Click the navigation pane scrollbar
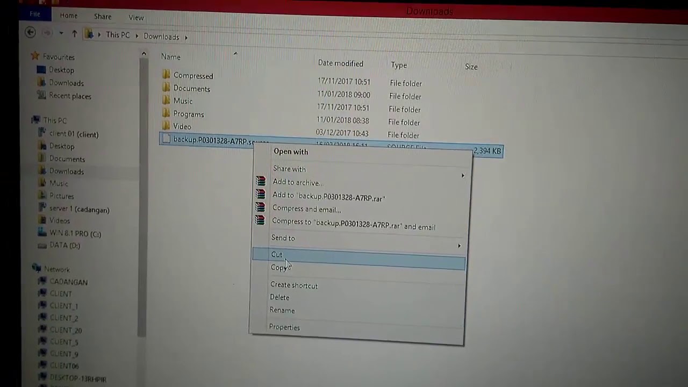Screen dimensions: 688x387 (142, 196)
